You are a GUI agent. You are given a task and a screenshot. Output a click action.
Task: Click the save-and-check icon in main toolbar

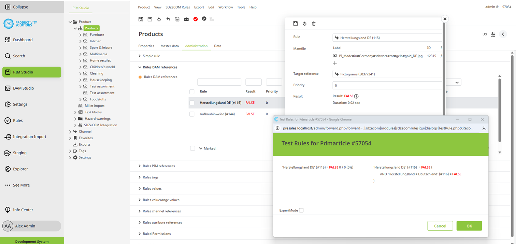pos(141,19)
